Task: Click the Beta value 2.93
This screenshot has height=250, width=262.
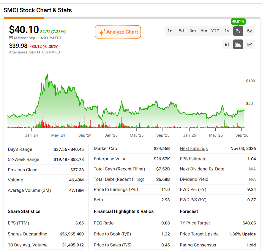Action: tap(165, 200)
